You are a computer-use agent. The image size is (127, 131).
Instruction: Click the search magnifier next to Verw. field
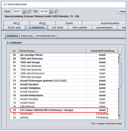coord(29,11)
